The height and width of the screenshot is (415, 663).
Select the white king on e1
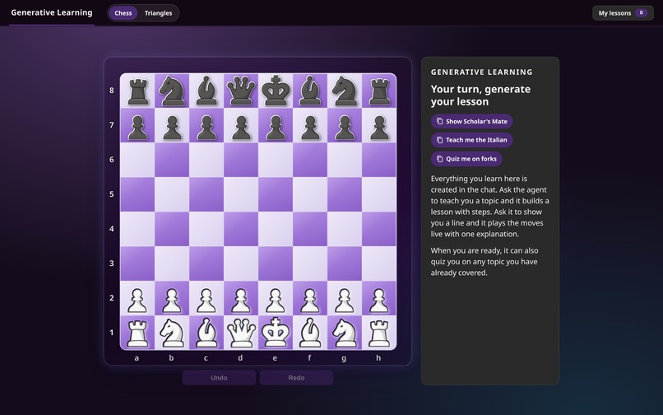click(x=276, y=333)
